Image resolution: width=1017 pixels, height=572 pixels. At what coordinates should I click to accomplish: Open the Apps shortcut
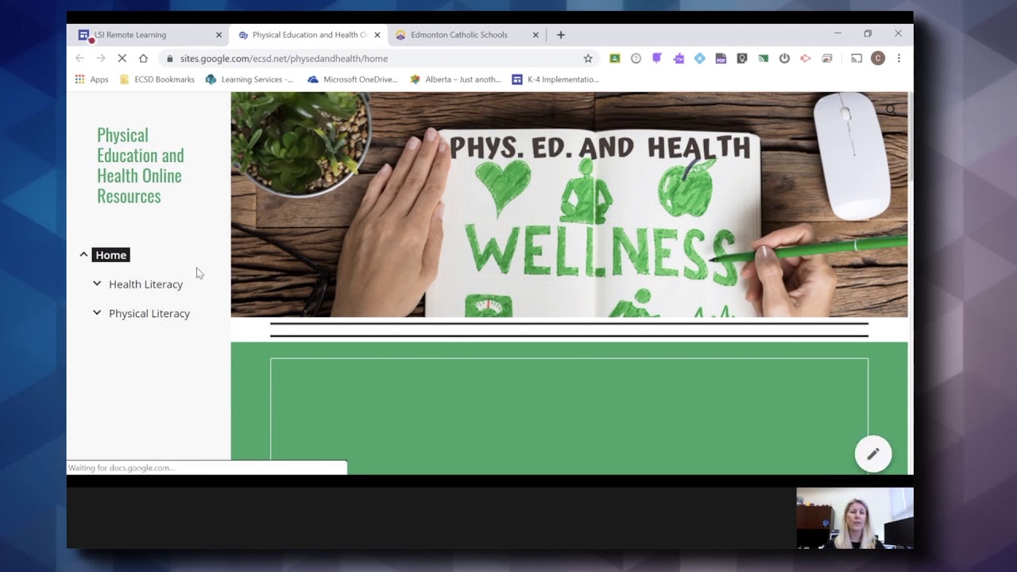click(91, 79)
